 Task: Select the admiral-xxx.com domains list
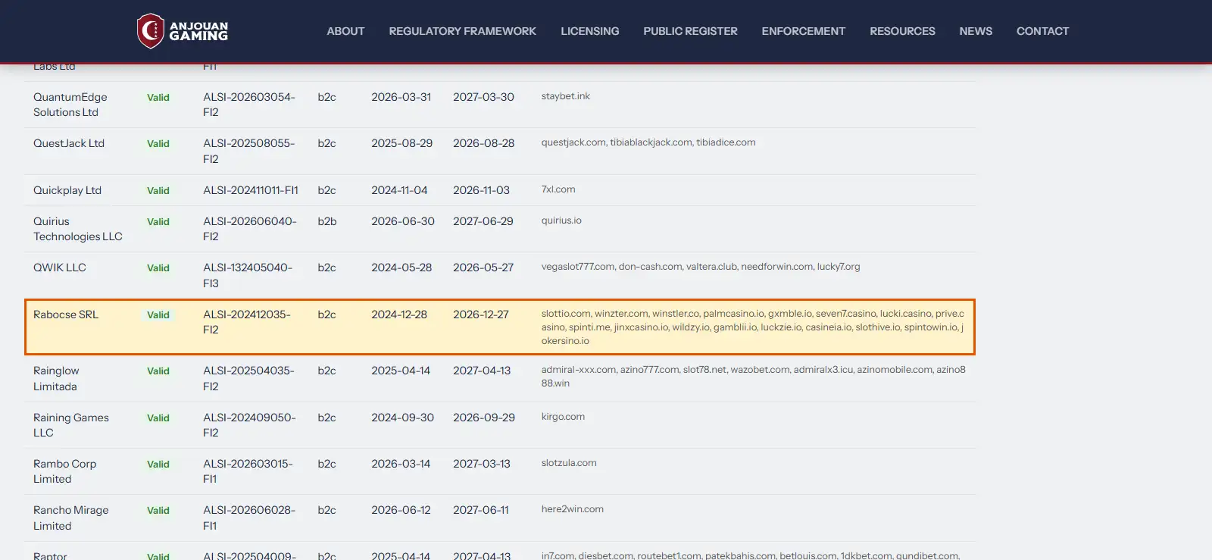[754, 377]
